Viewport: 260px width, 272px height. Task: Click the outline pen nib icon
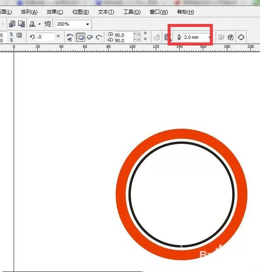179,37
